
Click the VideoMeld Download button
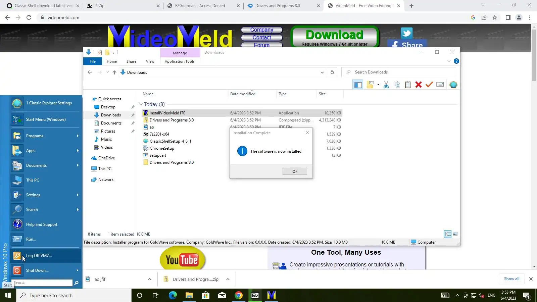coord(335,37)
